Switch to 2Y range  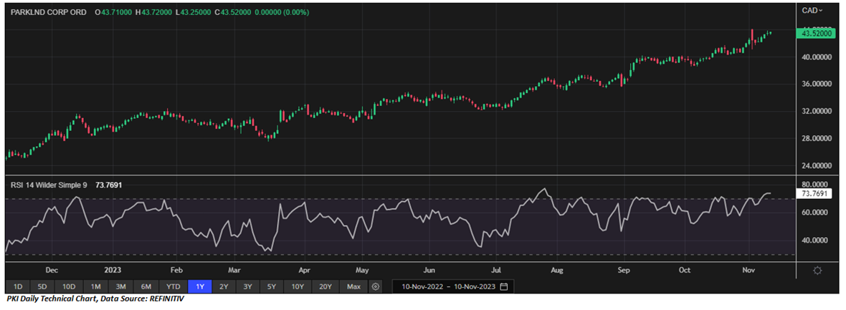(x=224, y=286)
